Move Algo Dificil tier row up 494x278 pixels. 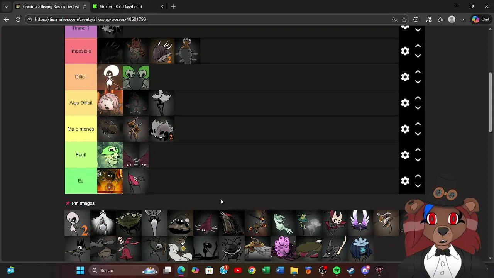coord(418,98)
